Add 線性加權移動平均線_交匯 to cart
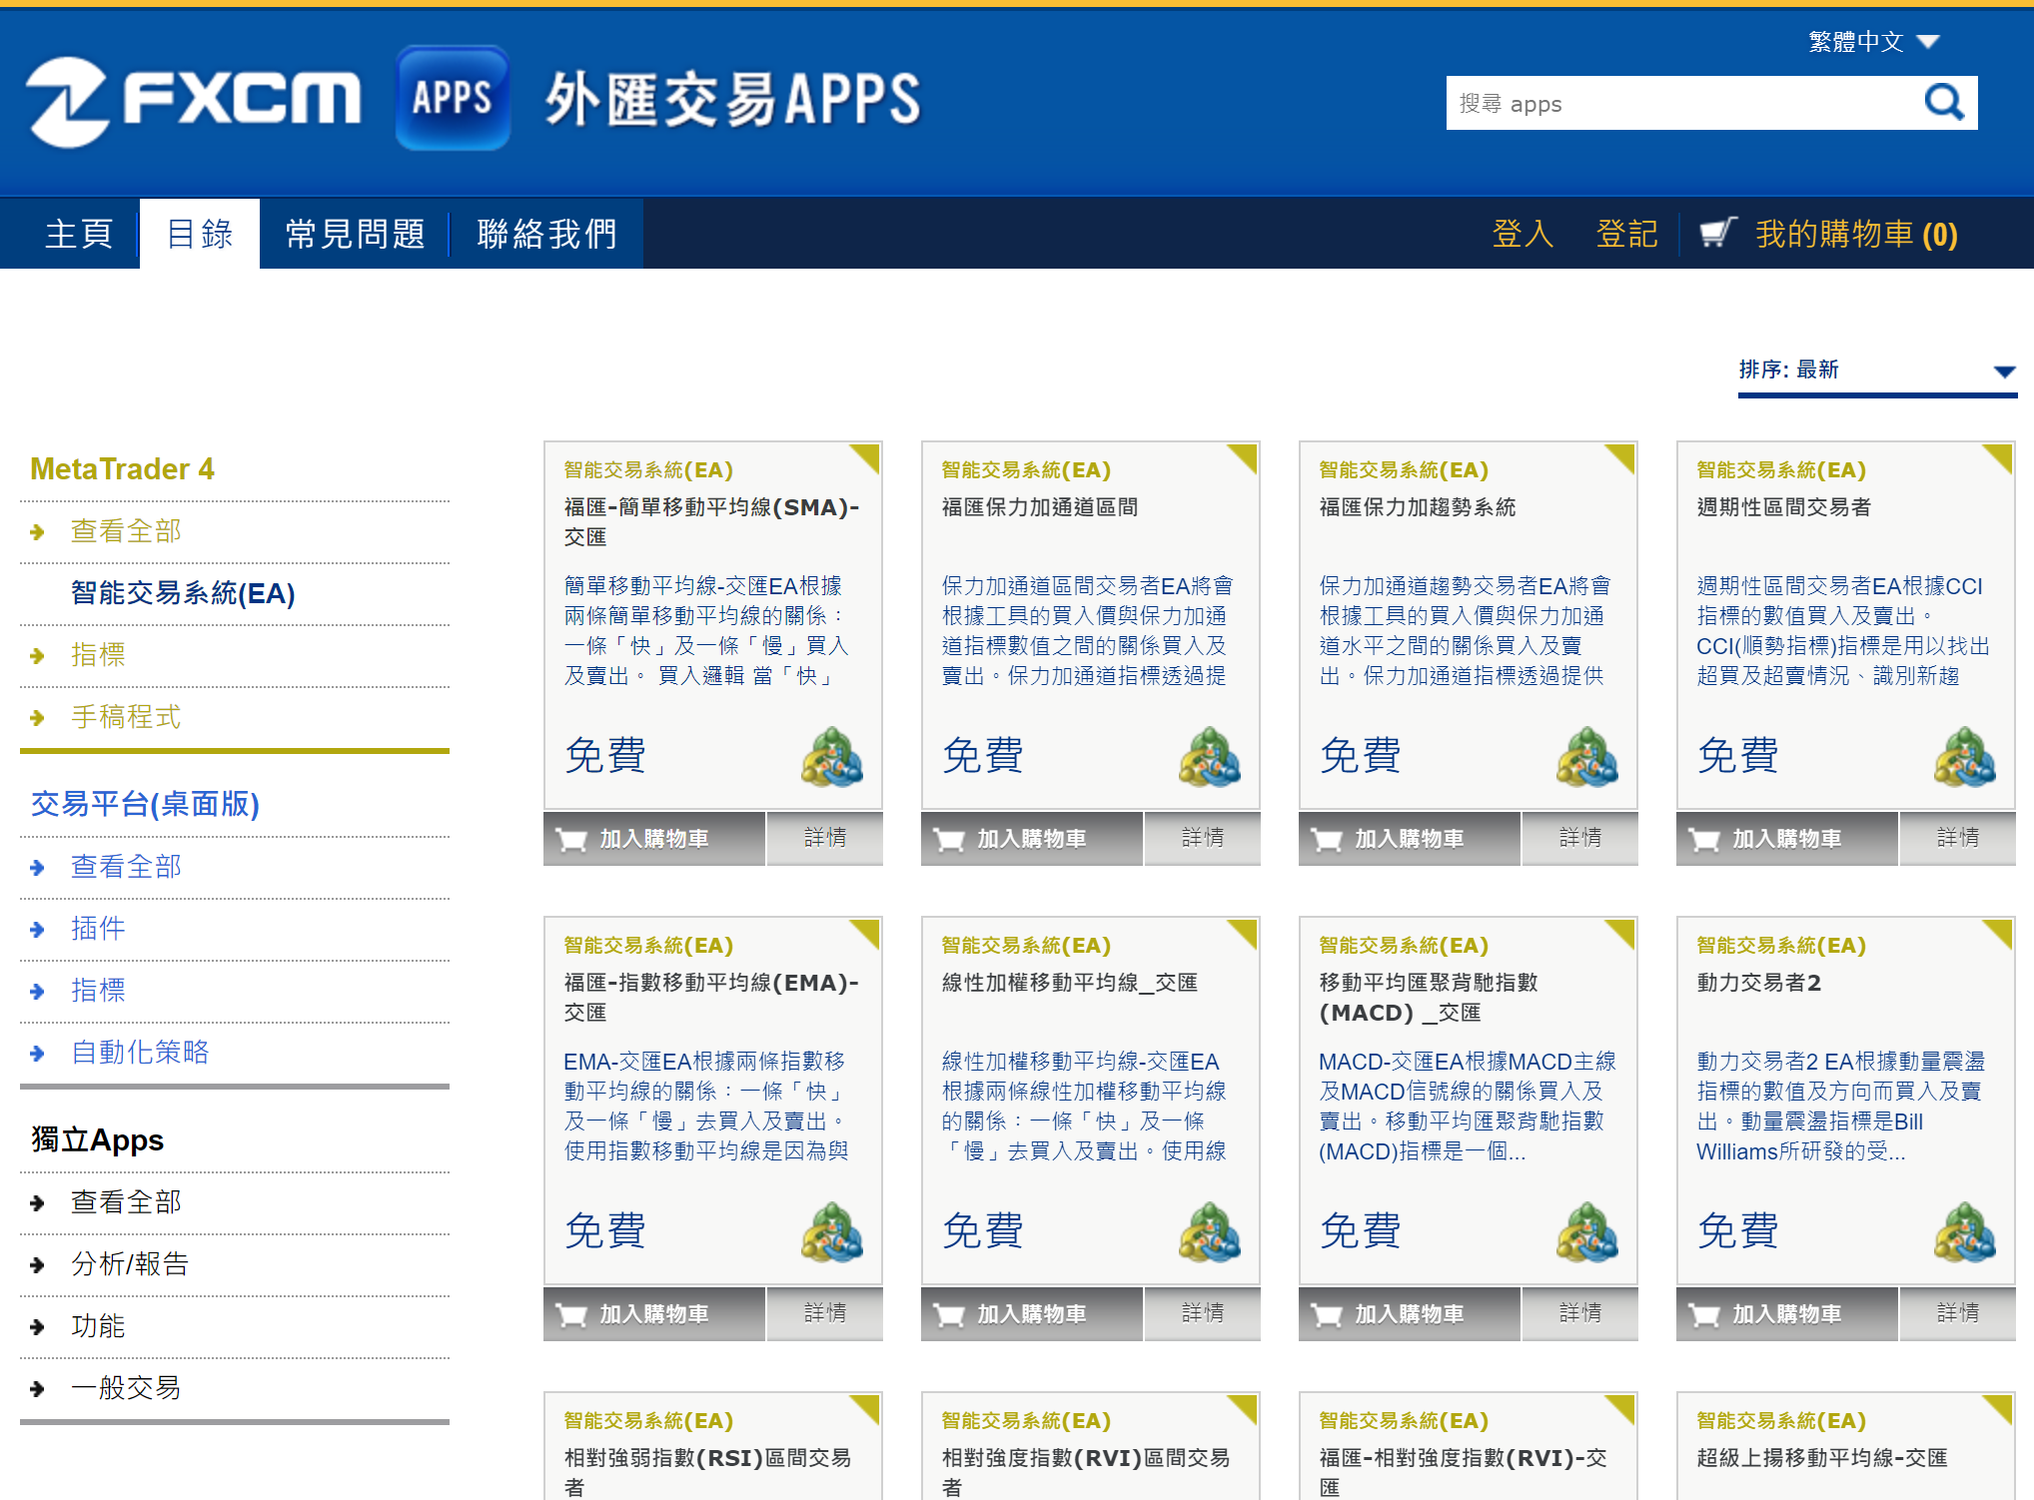This screenshot has height=1500, width=2034. coord(1032,1314)
